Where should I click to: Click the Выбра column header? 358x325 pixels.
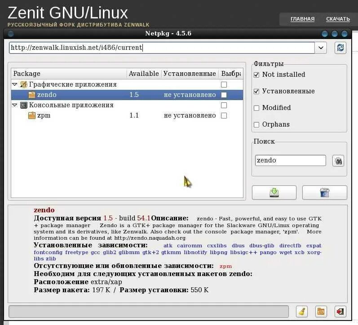[231, 74]
